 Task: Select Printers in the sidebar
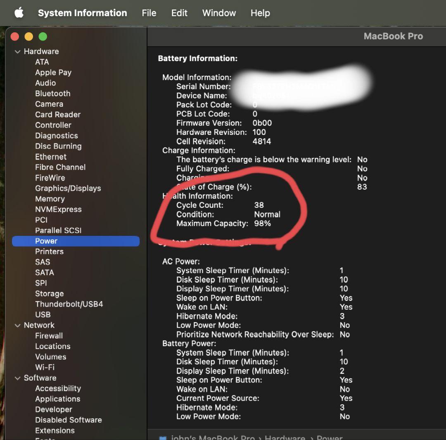pos(49,252)
